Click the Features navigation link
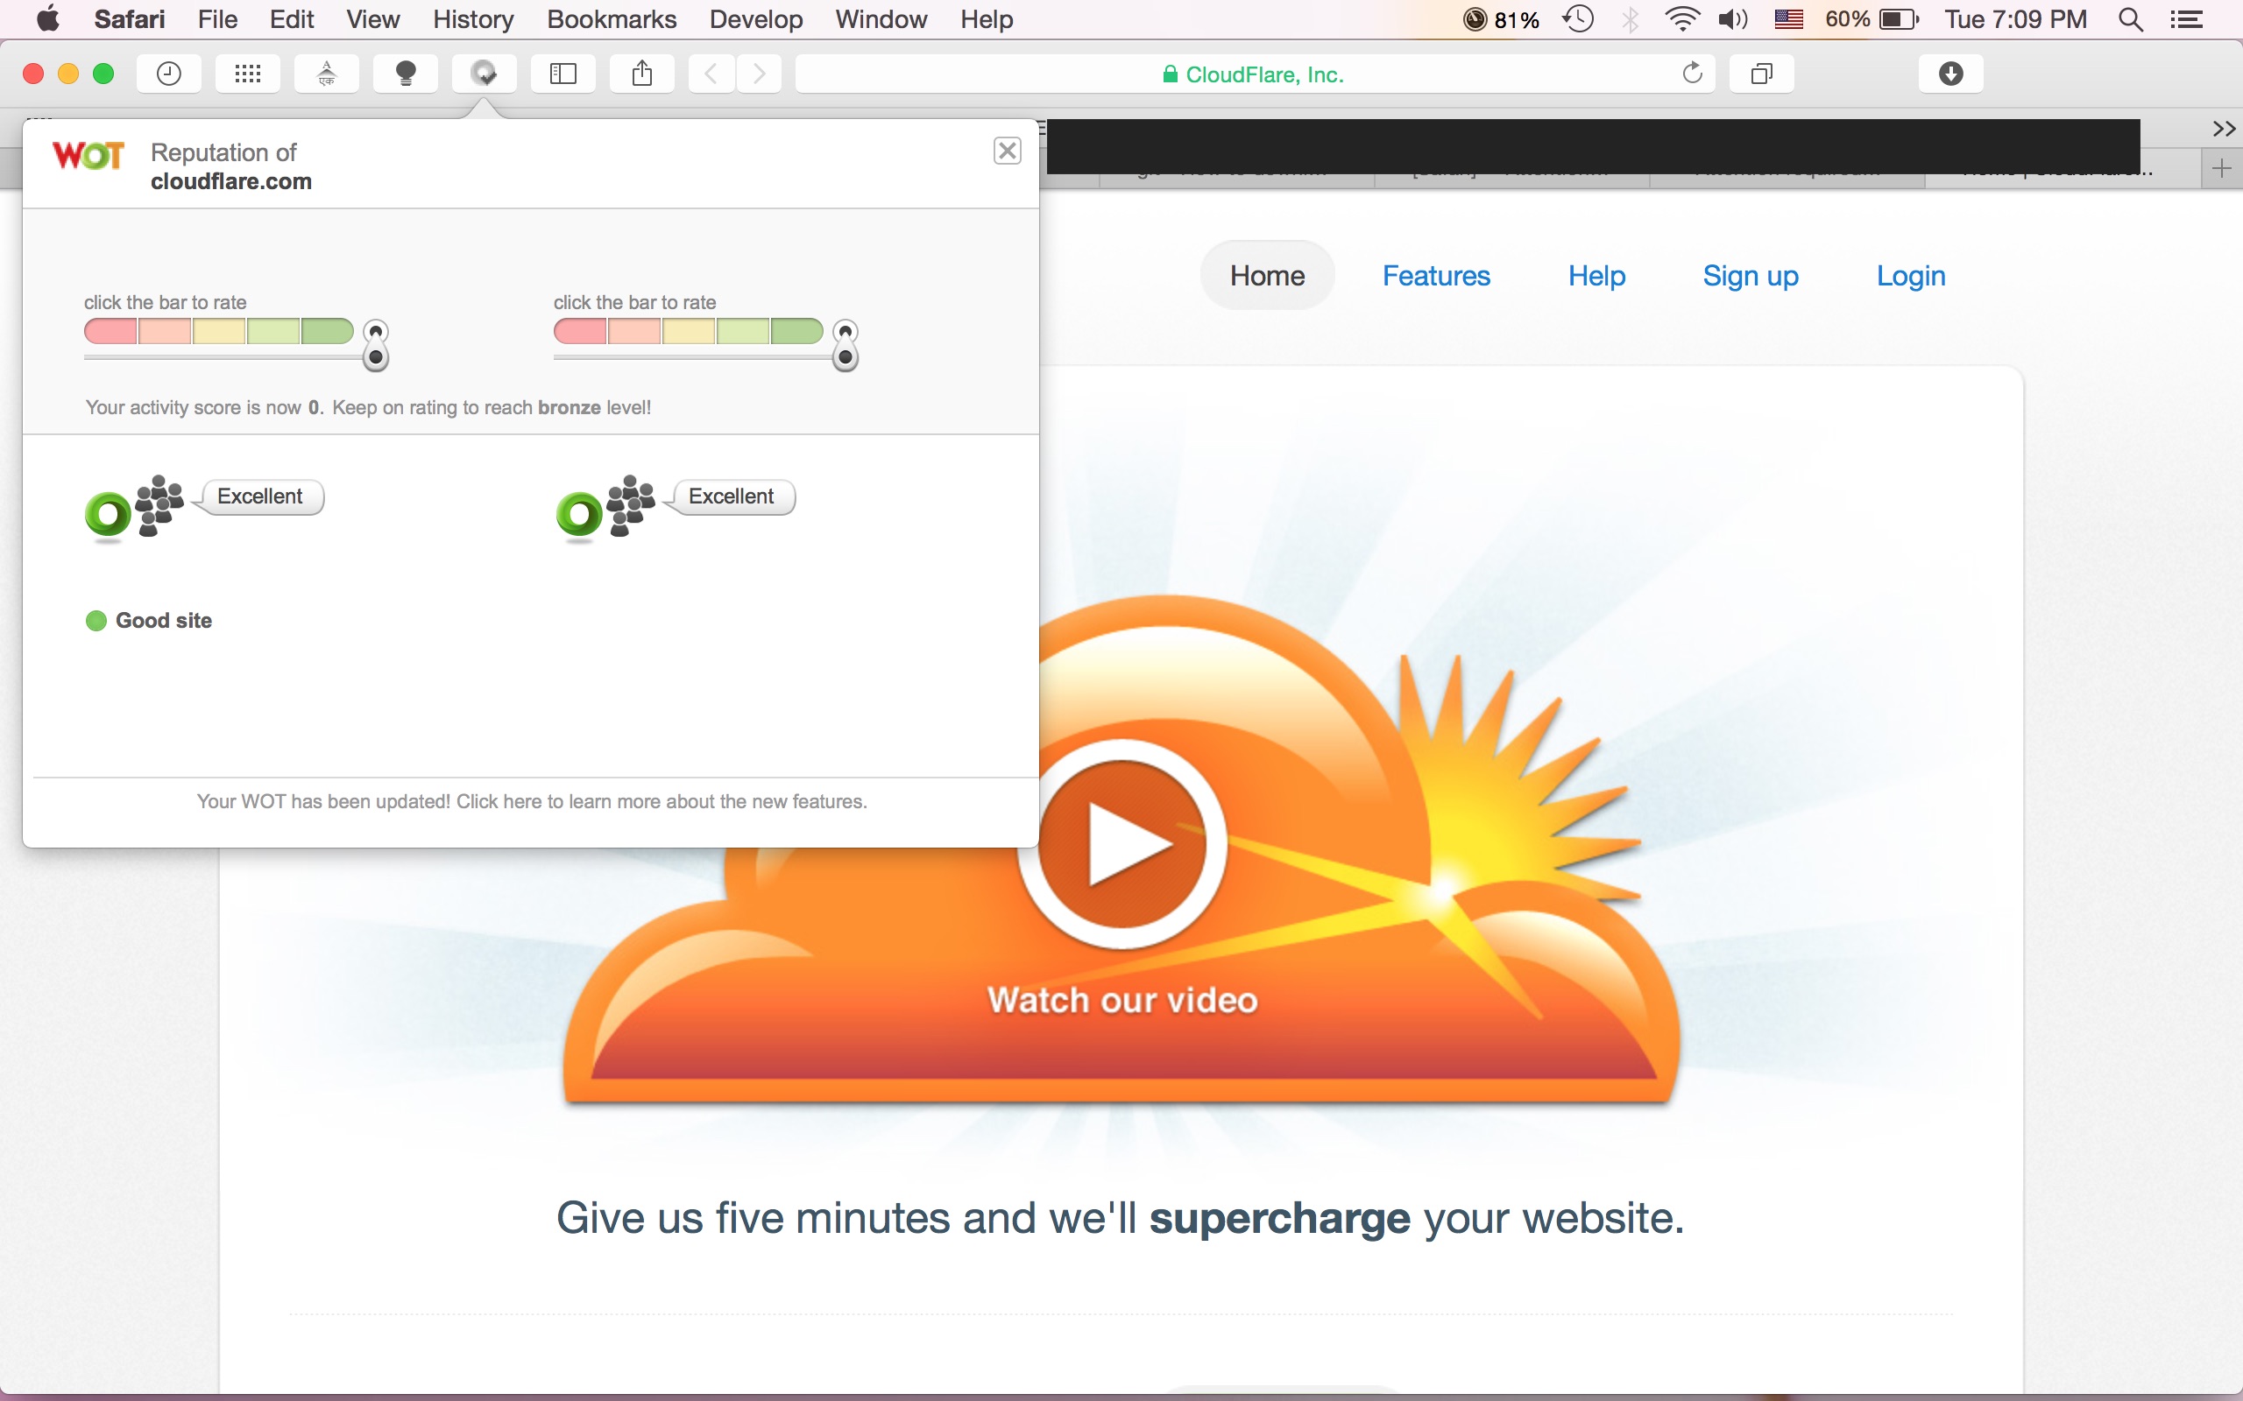 coord(1436,276)
